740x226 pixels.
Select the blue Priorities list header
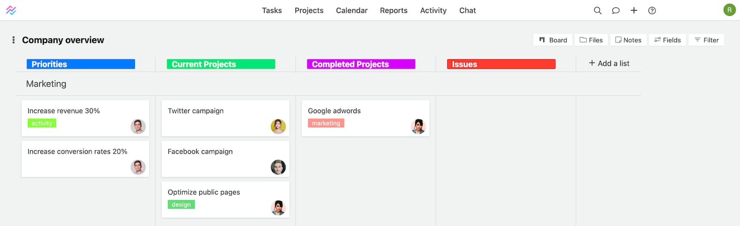81,64
